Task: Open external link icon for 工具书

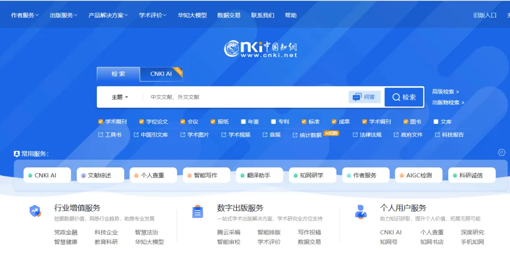Action: pos(101,135)
